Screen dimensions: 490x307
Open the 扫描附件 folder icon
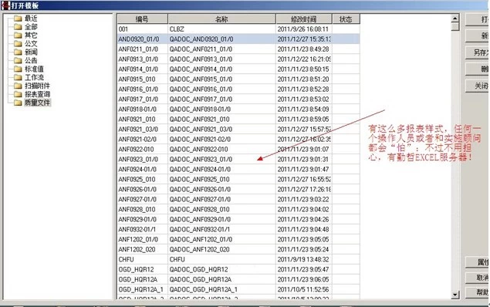pos(18,86)
